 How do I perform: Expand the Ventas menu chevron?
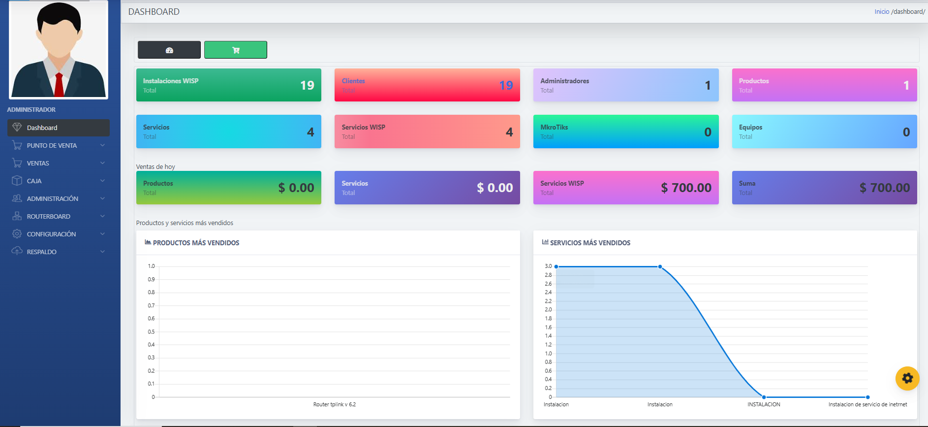[102, 163]
